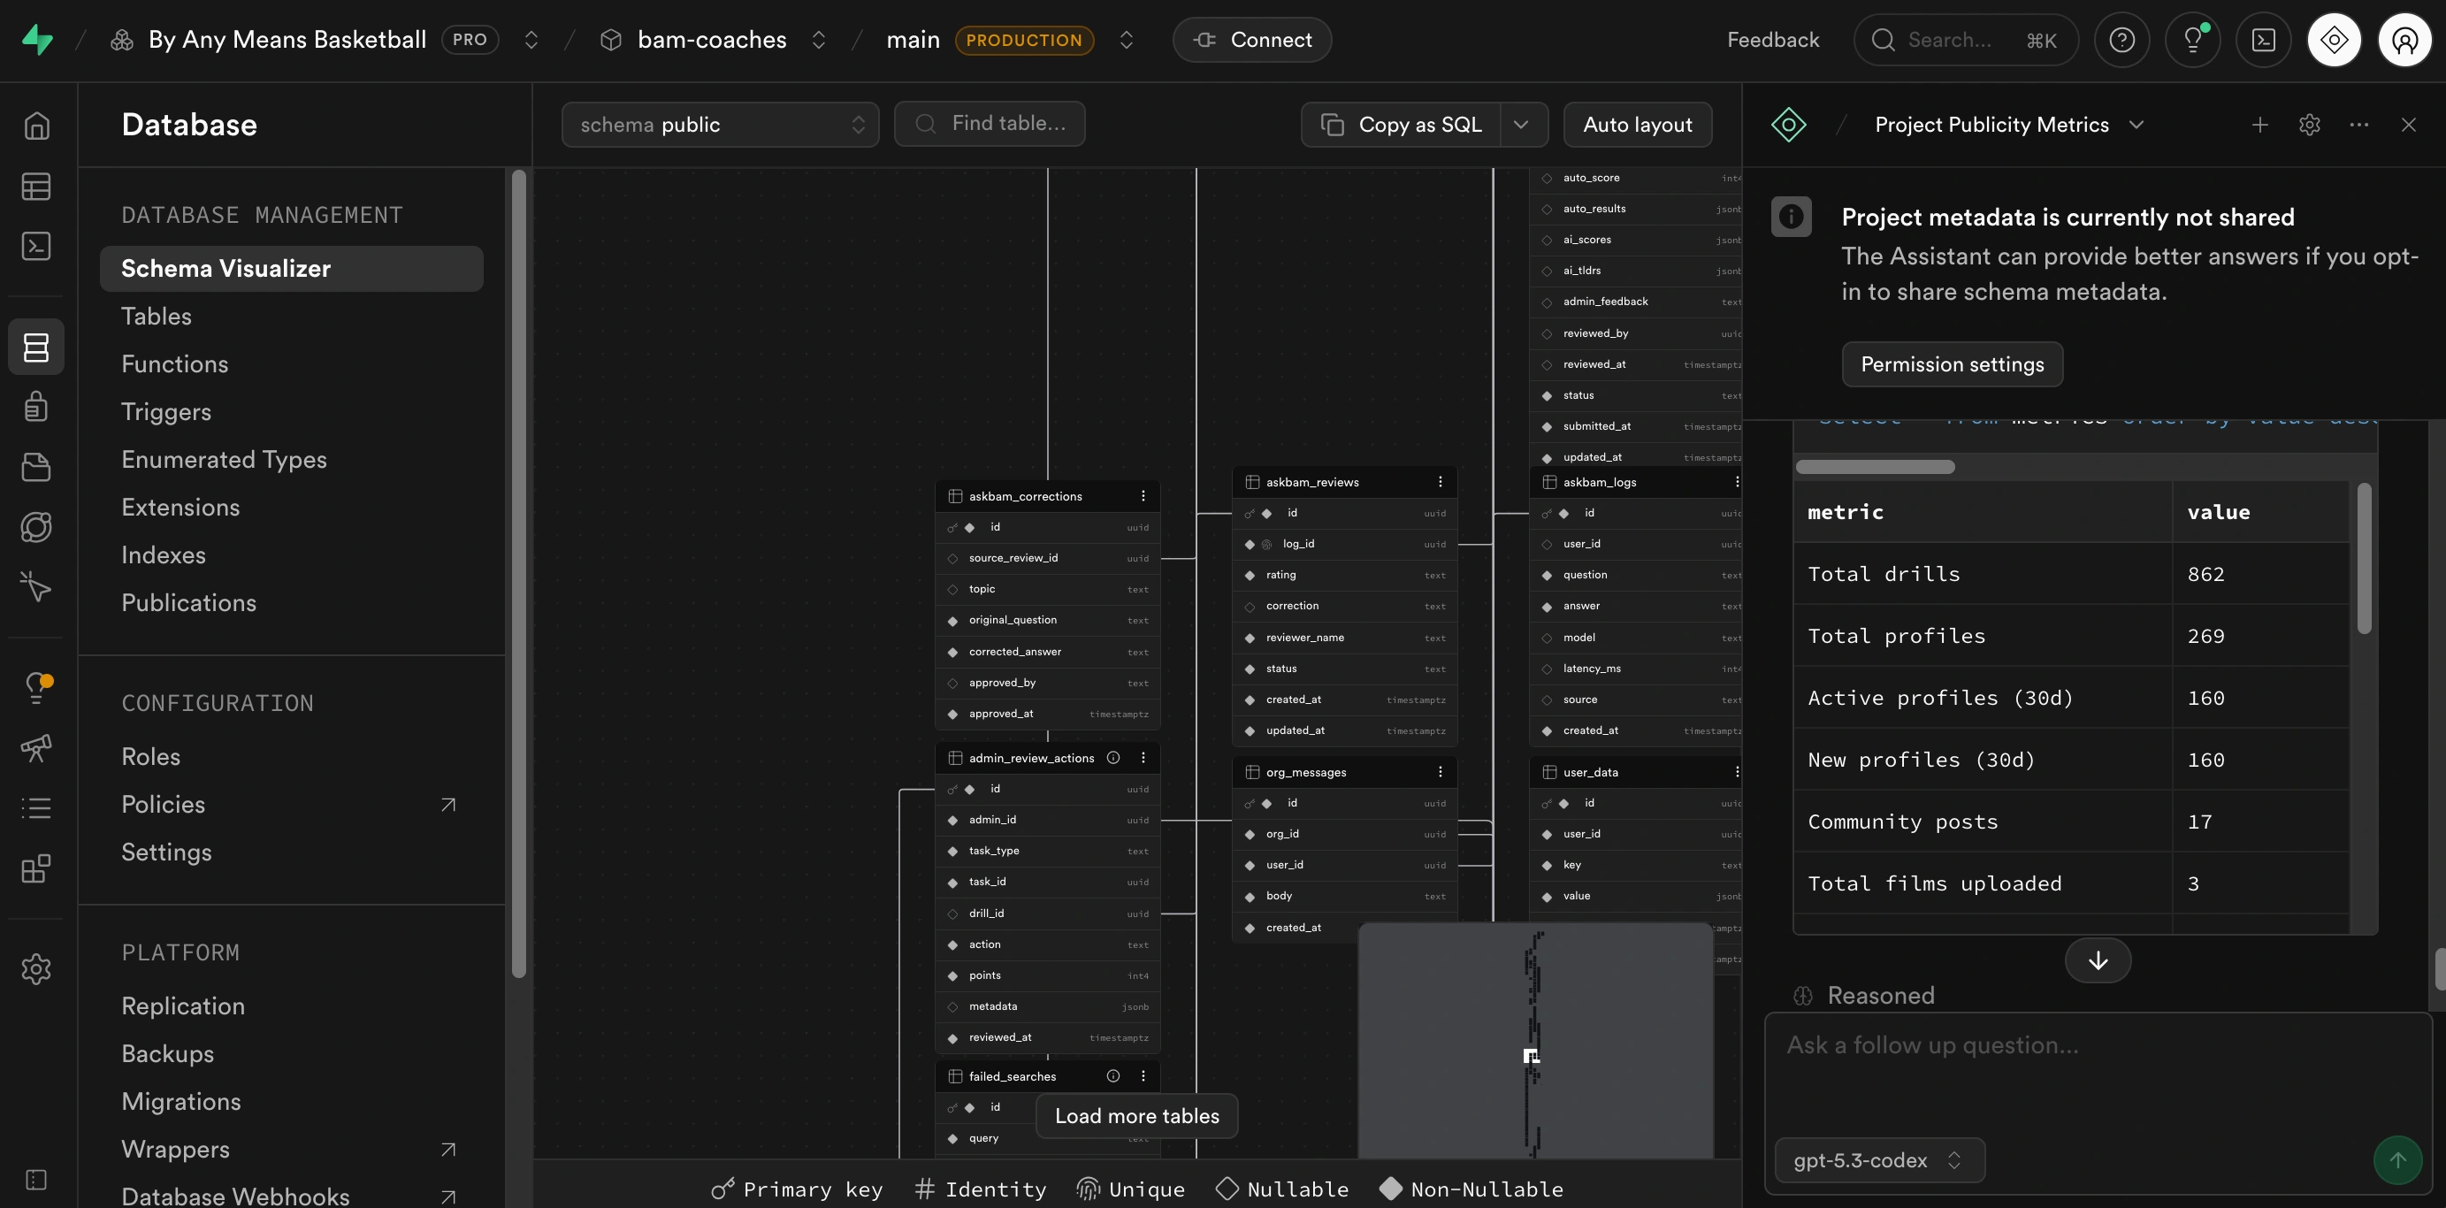Click Database sidebar vertical scrollbar
This screenshot has height=1208, width=2446.
[x=518, y=574]
